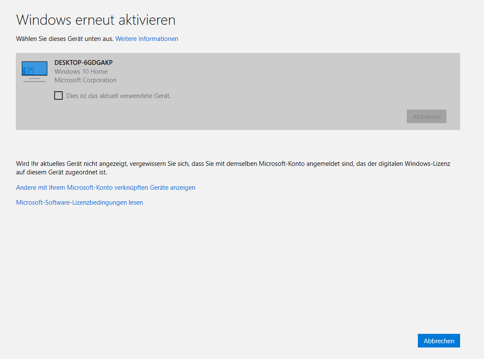Open Microsoft-Software-Lizenzbedingungen lesen link
The height and width of the screenshot is (359, 484).
79,203
